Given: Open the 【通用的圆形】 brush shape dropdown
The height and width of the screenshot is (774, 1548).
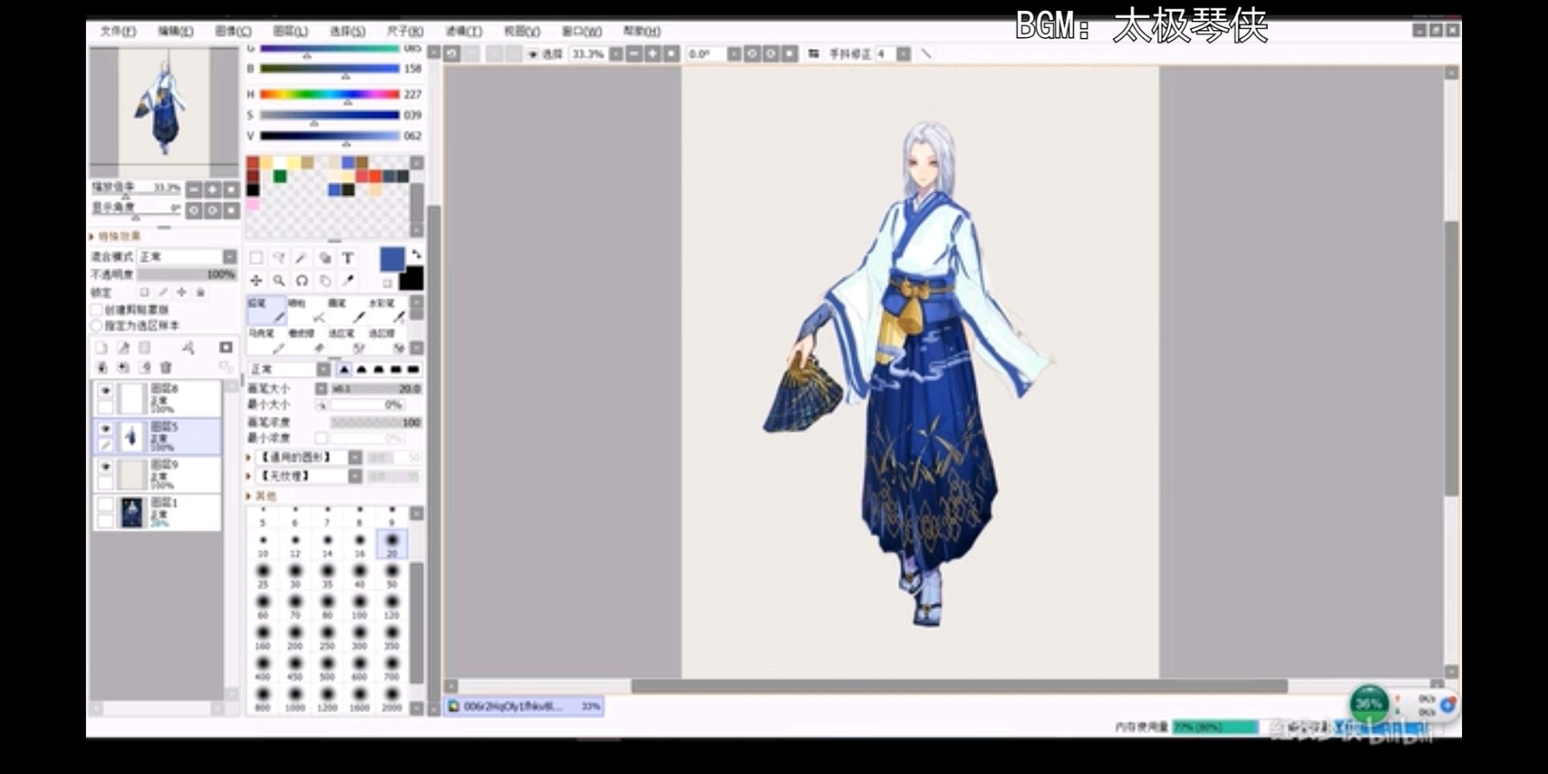Looking at the screenshot, I should (355, 457).
